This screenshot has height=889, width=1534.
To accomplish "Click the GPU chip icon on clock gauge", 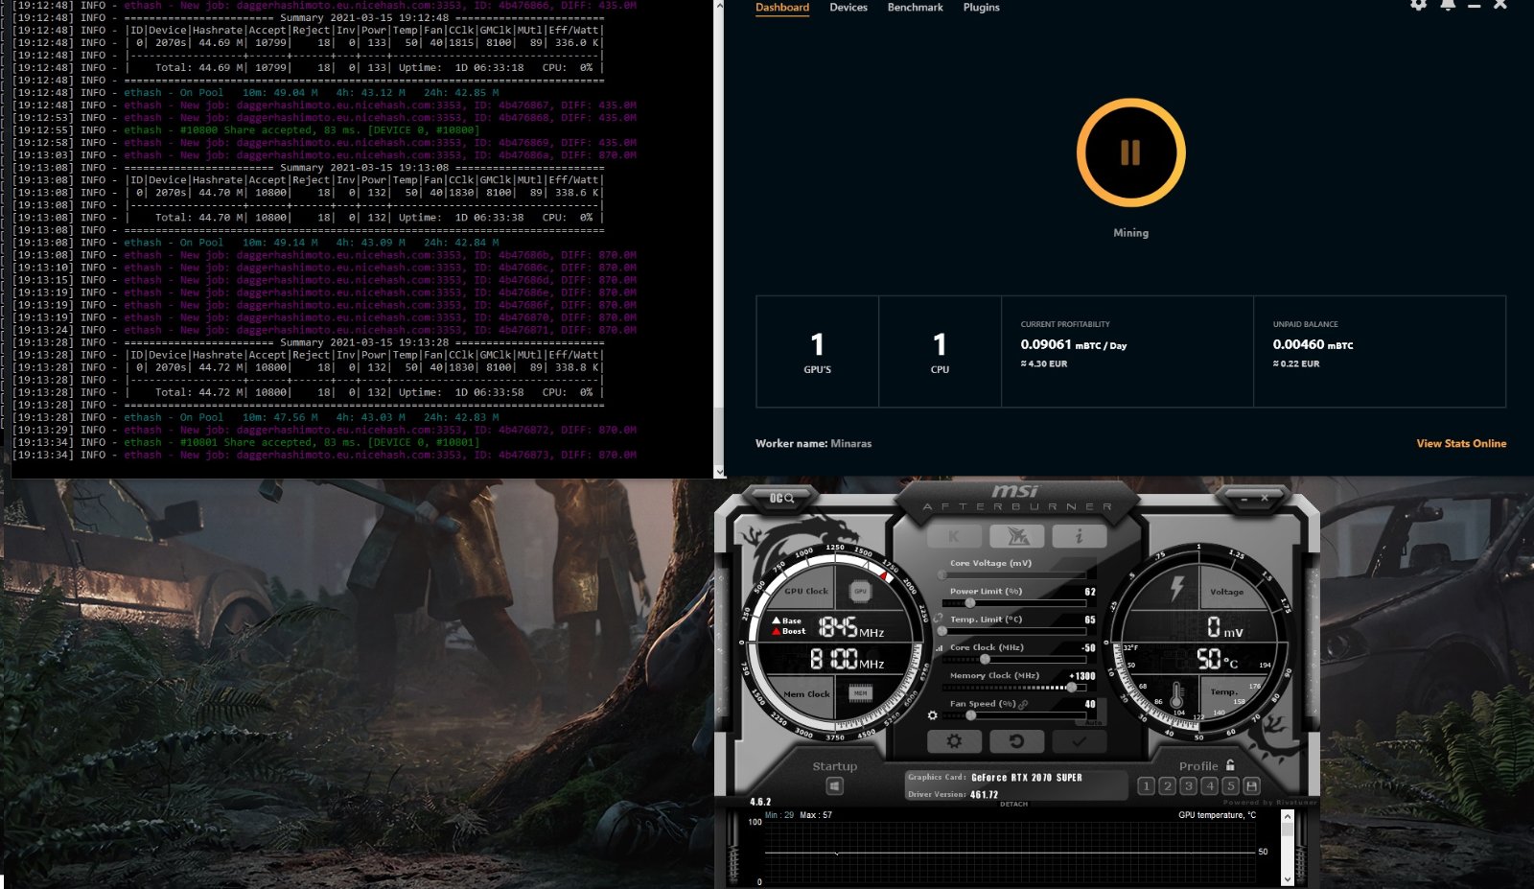I will tap(860, 592).
